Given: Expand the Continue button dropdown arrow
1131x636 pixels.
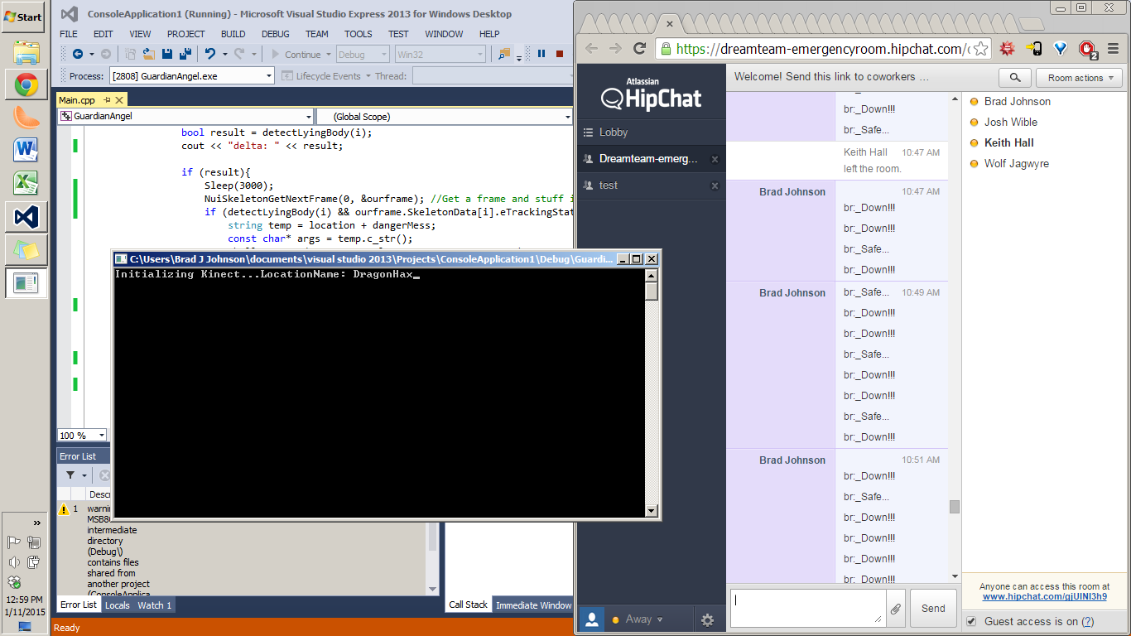Looking at the screenshot, I should point(329,55).
